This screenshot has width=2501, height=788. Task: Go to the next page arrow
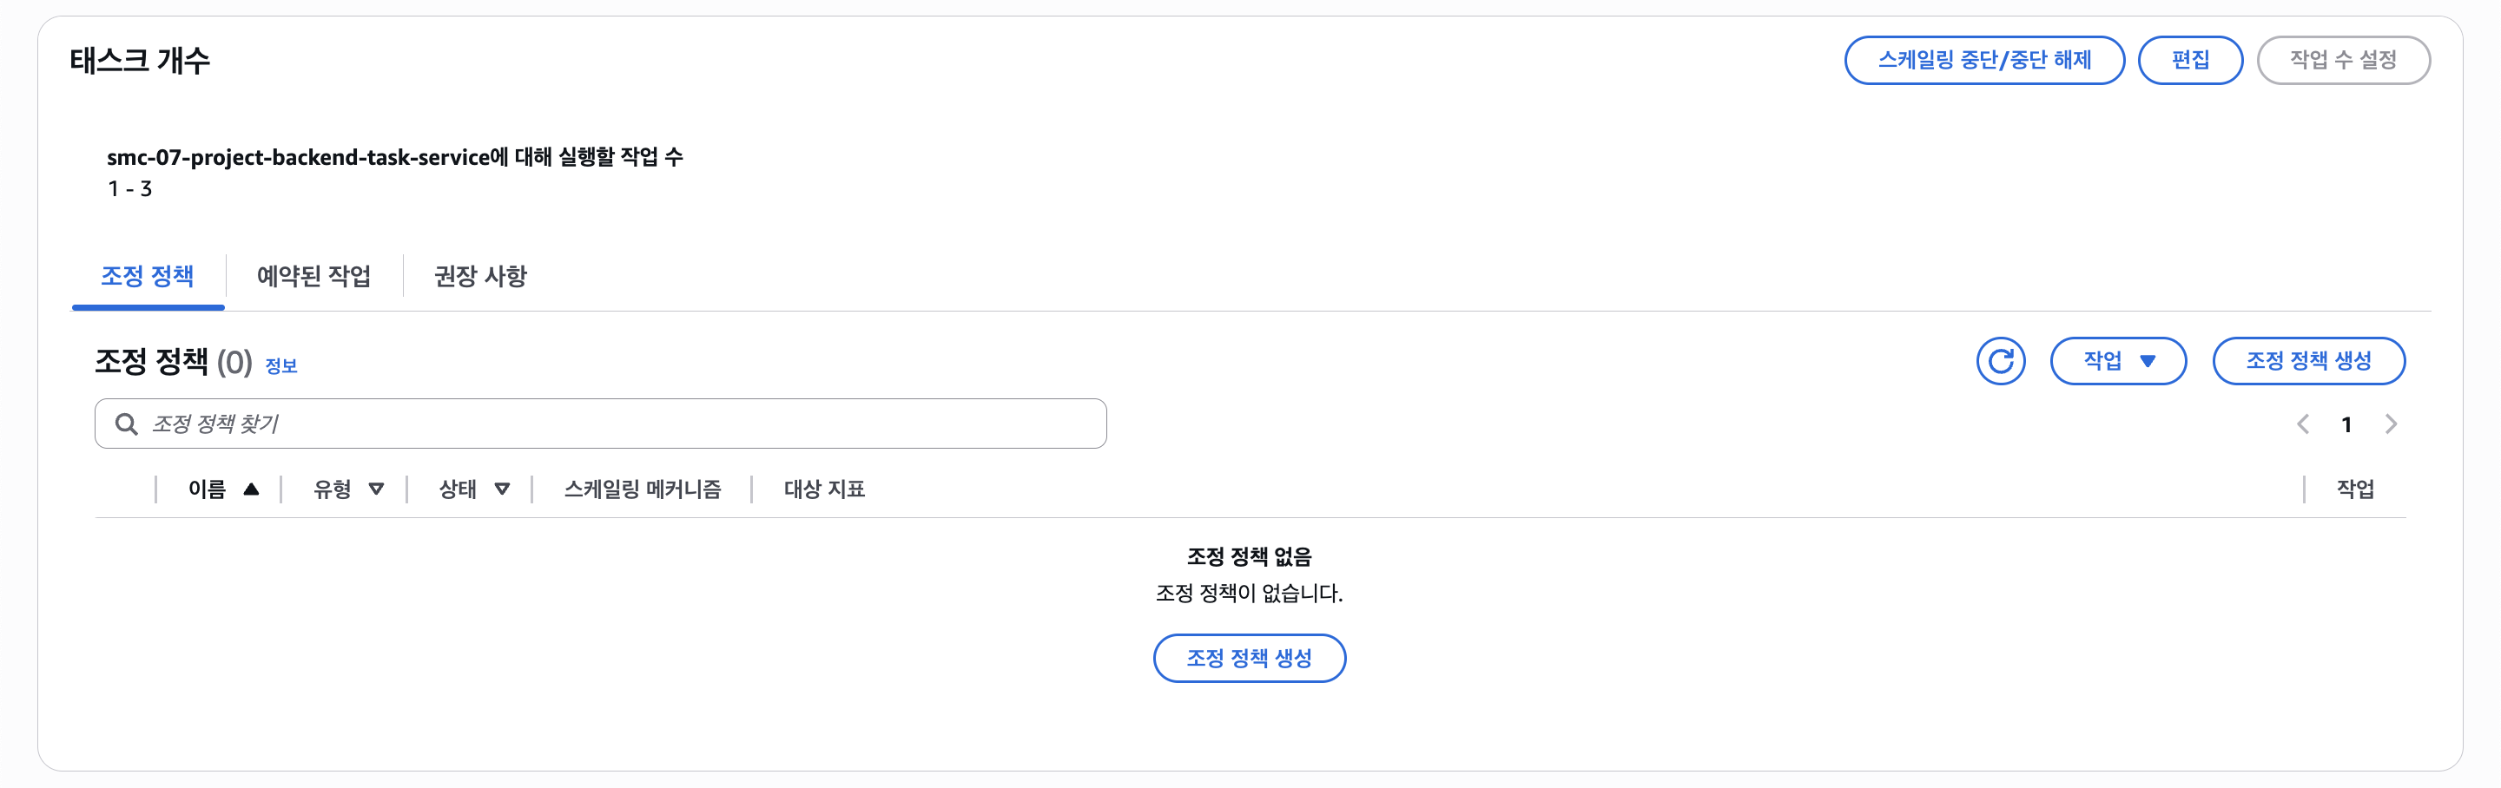tap(2391, 424)
